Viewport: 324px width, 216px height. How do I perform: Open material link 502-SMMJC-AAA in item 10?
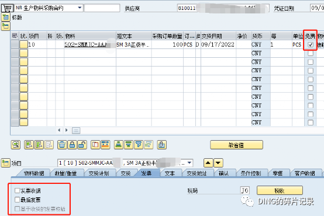(x=86, y=44)
